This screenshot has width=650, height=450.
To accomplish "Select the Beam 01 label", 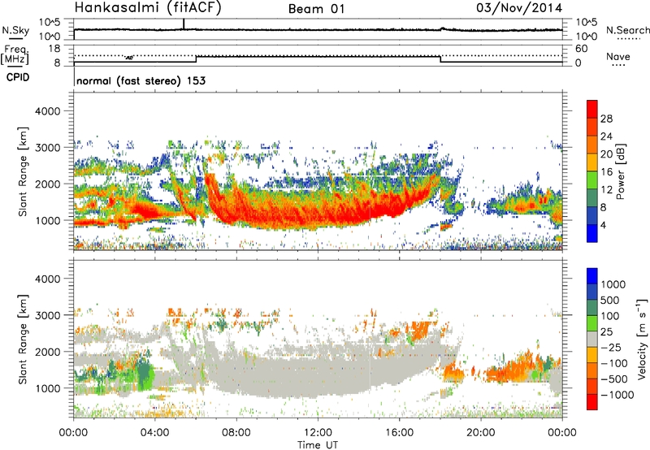I will 316,9.
